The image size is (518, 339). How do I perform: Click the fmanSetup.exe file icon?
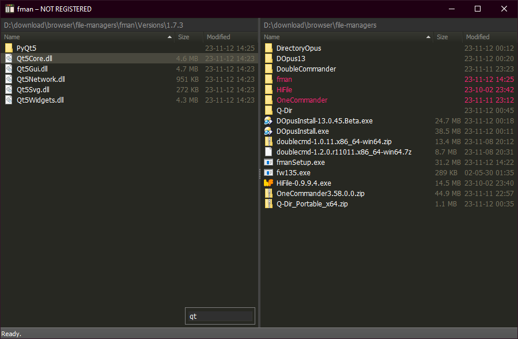coord(268,163)
